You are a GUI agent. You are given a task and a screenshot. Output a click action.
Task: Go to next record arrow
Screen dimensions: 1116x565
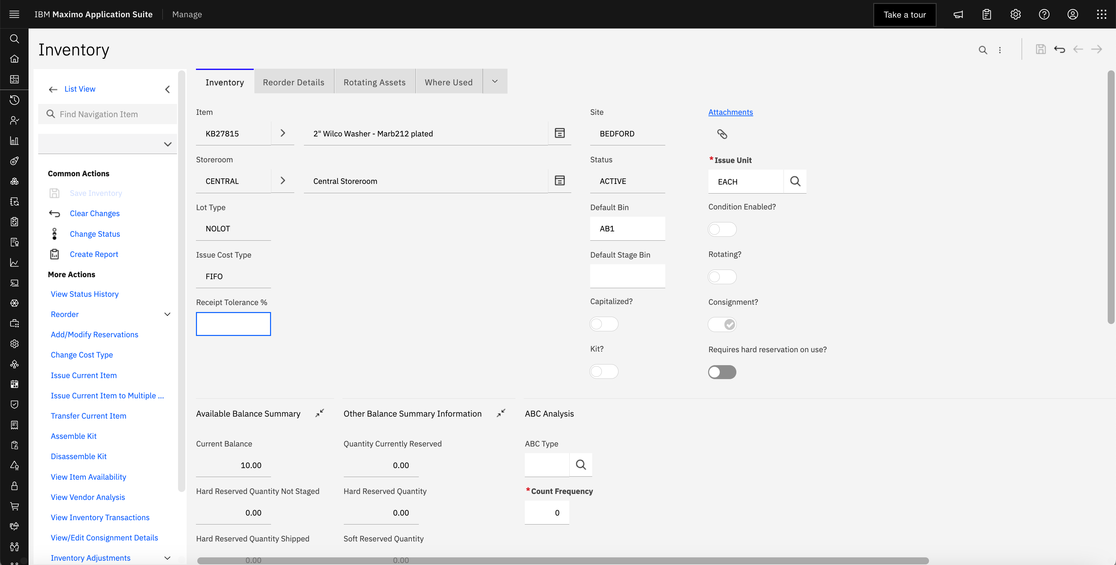coord(1096,49)
